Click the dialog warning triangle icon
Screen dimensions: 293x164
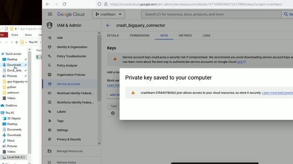(x=133, y=92)
